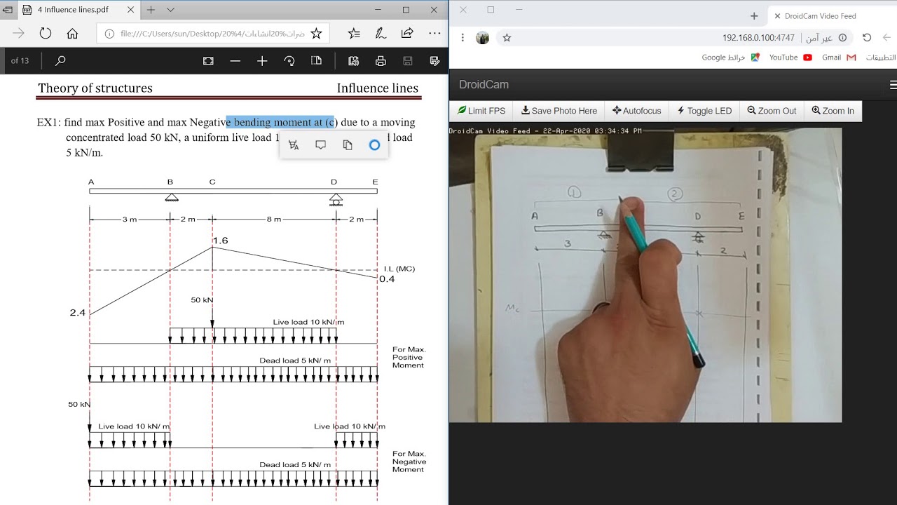Click the 'of 13' page count in PDF toolbar
Viewport: 897px width, 505px height.
(x=20, y=61)
